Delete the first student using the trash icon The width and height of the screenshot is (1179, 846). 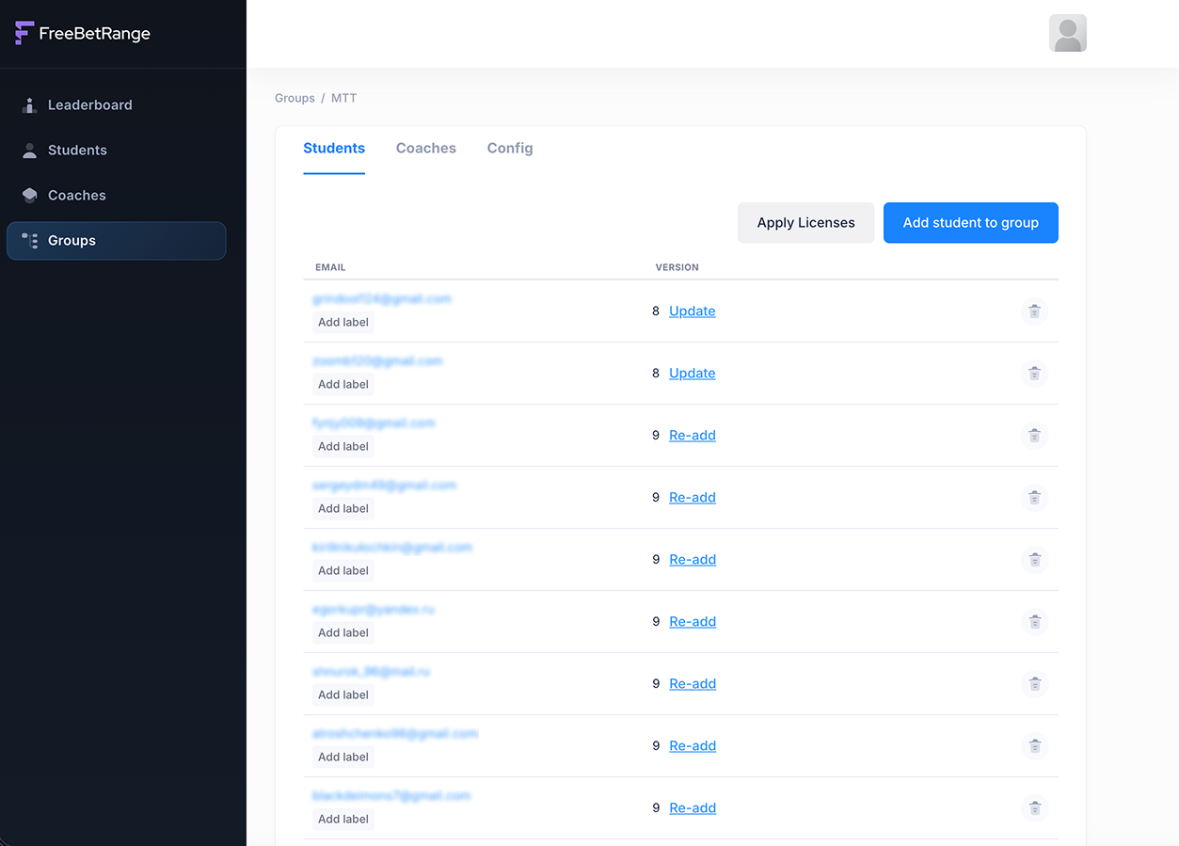tap(1034, 311)
